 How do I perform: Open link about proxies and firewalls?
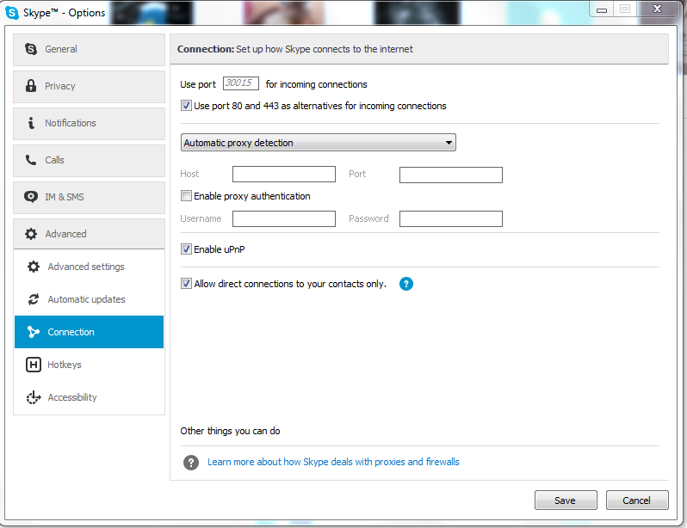pyautogui.click(x=333, y=462)
